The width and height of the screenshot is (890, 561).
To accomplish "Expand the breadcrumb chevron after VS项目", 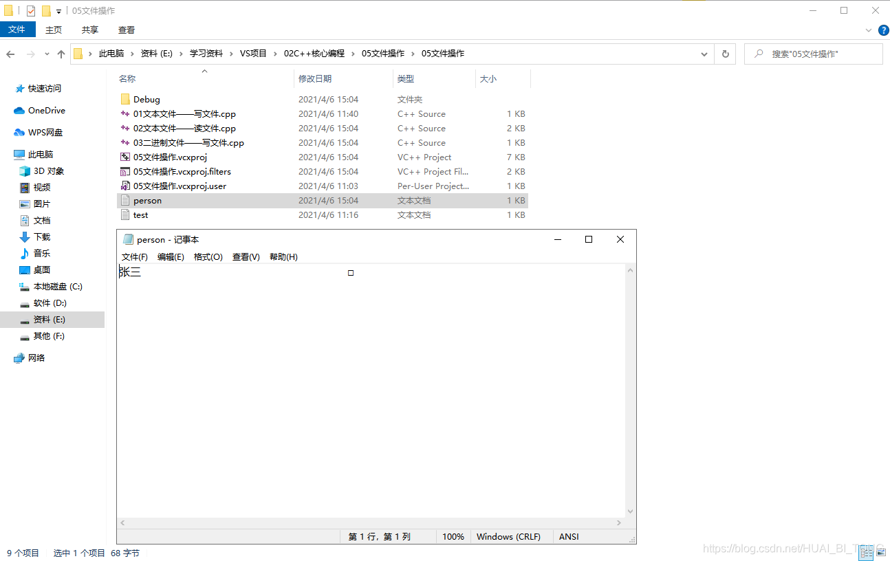I will pos(275,54).
